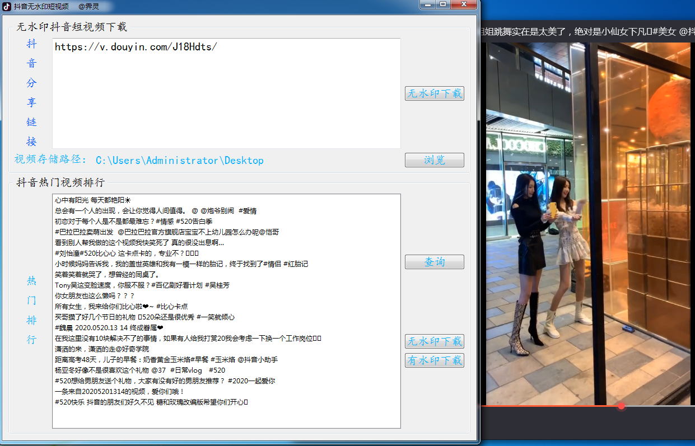Image resolution: width=695 pixels, height=446 pixels.
Task: Click 无水印下载 beside the share link box
Action: pyautogui.click(x=435, y=93)
